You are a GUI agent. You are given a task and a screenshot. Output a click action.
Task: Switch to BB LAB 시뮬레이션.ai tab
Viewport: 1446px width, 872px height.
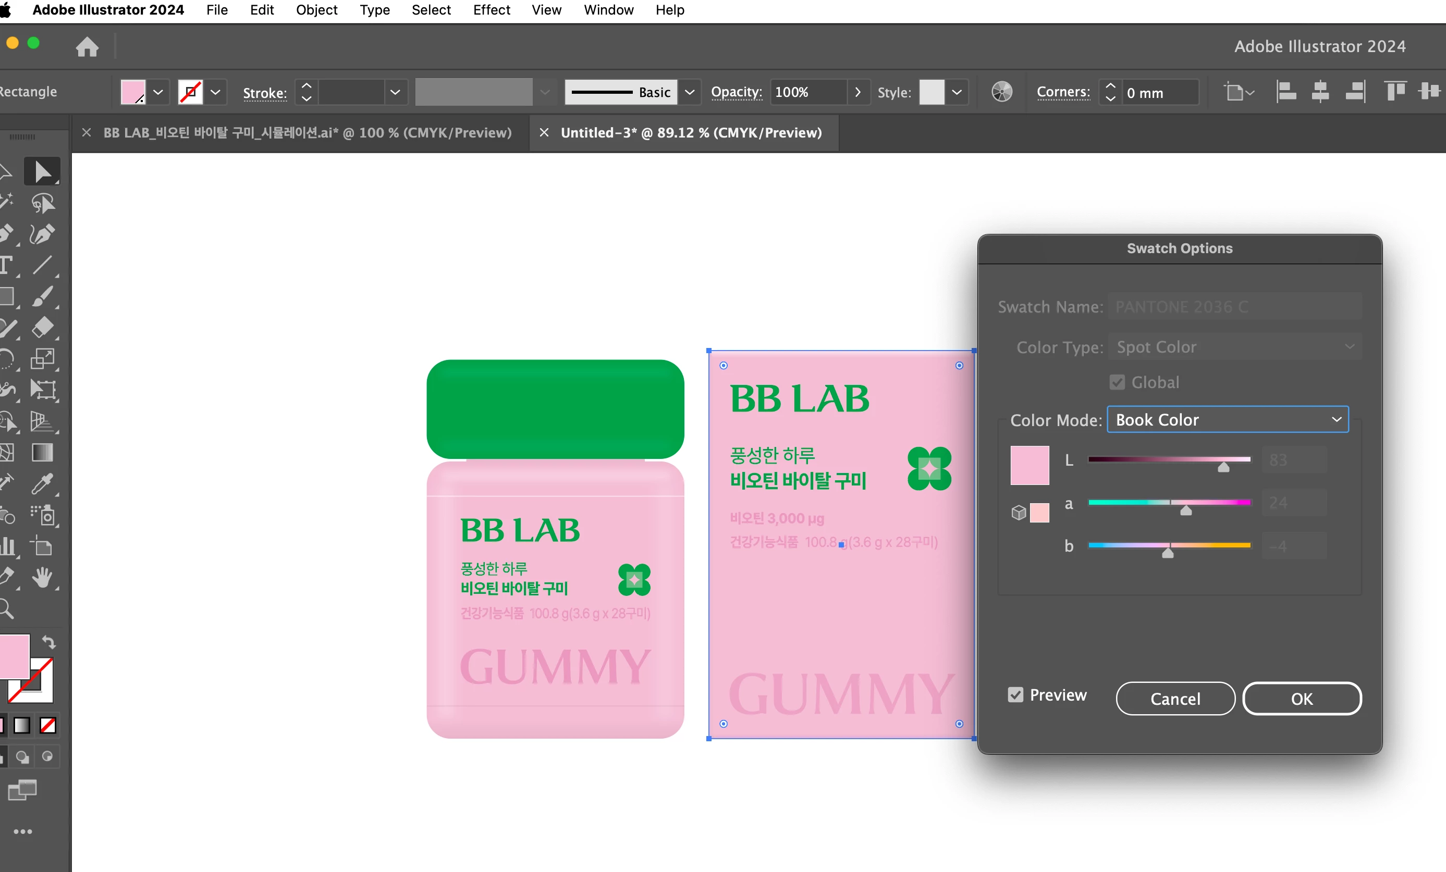(x=307, y=133)
